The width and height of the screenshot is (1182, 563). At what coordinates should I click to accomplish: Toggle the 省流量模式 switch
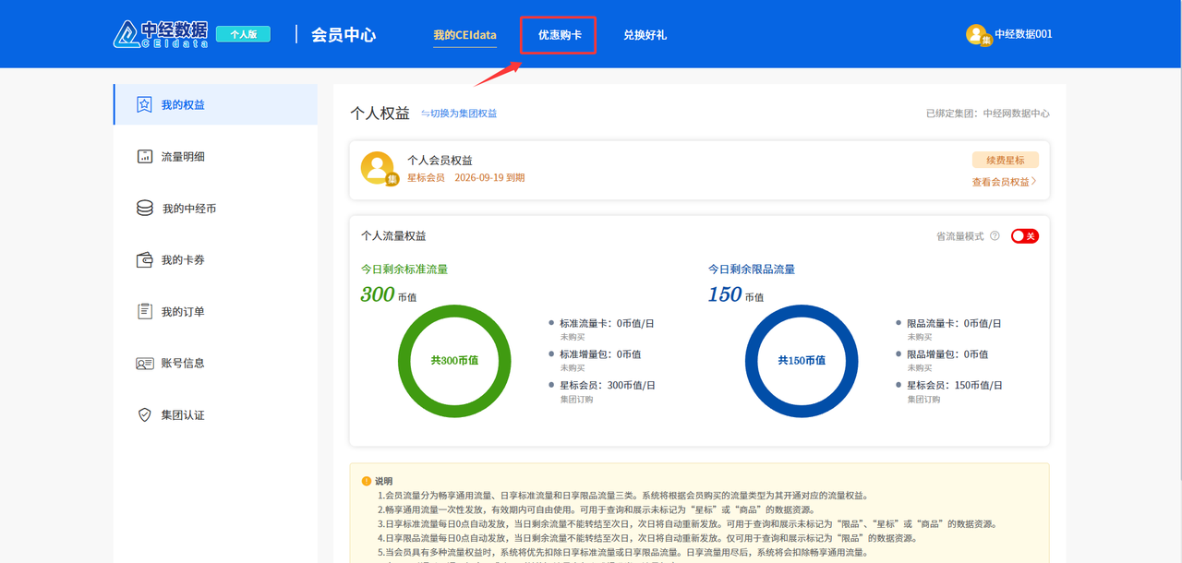pos(1024,236)
